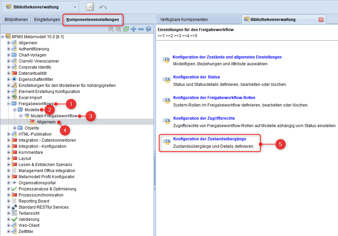Open Konfiguration der Zustände und allgemeine Einstellungen

tap(227, 57)
